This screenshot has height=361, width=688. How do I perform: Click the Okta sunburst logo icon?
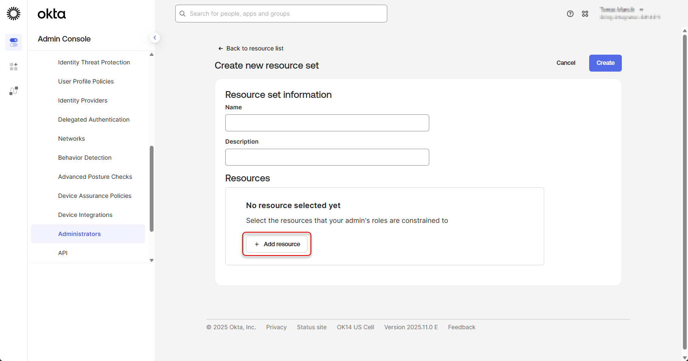tap(14, 14)
